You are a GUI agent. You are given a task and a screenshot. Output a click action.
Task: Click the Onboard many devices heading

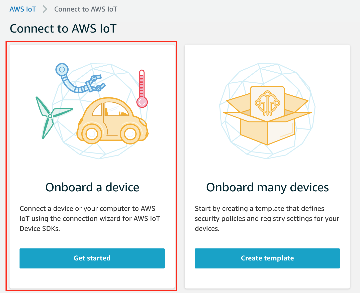coord(267,187)
